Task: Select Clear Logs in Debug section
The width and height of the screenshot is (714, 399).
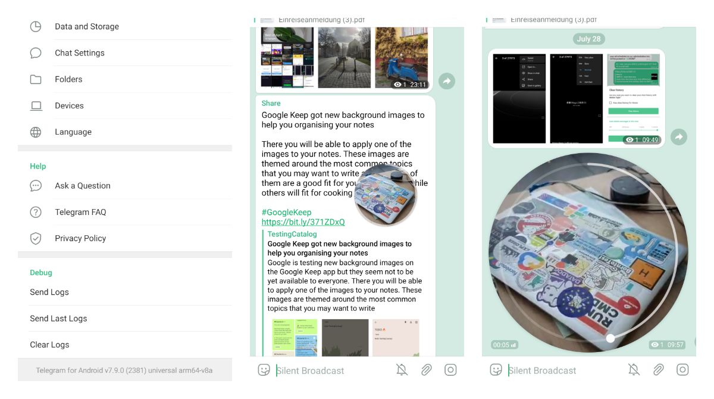Action: 125,345
